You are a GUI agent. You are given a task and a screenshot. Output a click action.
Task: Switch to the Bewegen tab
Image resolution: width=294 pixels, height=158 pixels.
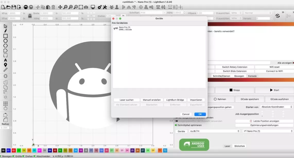click(239, 76)
